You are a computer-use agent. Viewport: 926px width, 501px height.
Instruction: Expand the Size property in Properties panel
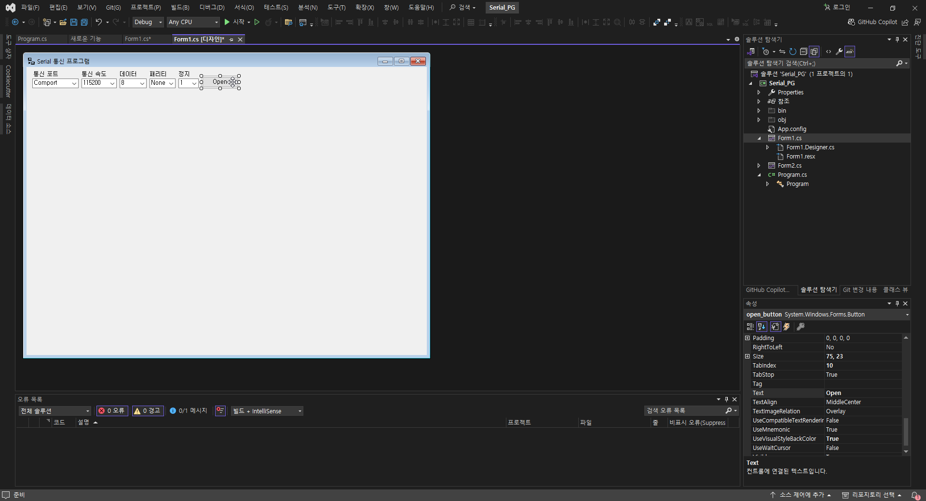point(748,356)
